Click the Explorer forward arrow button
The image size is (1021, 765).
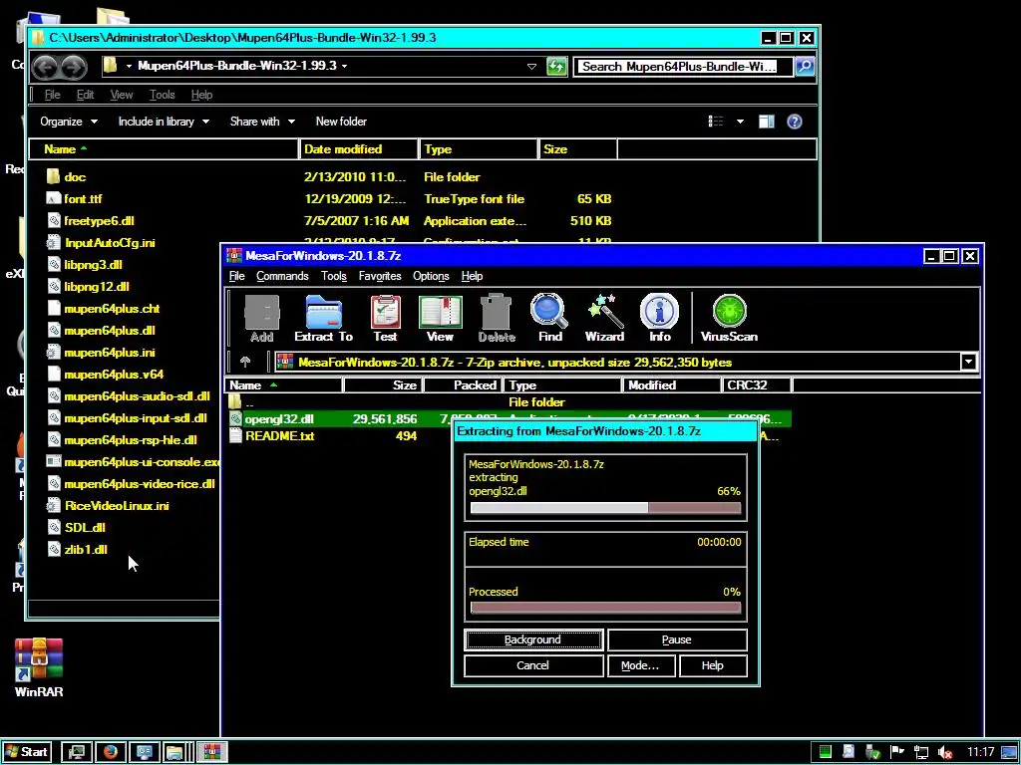[73, 67]
